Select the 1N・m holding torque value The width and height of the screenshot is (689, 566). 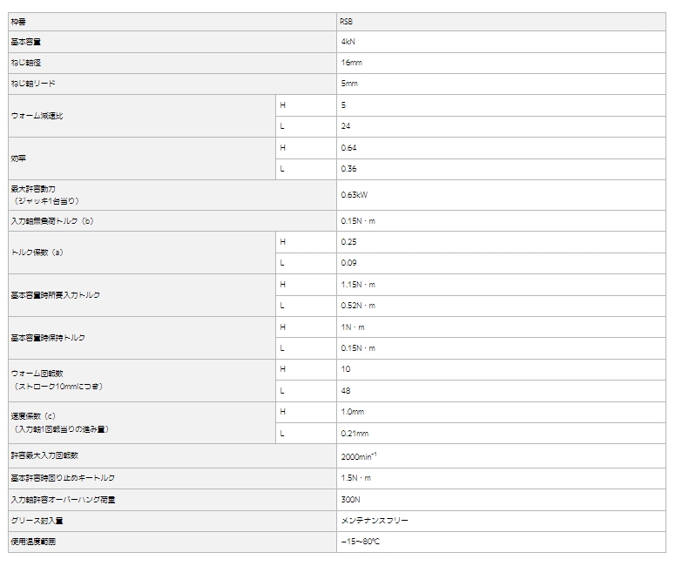coord(353,327)
